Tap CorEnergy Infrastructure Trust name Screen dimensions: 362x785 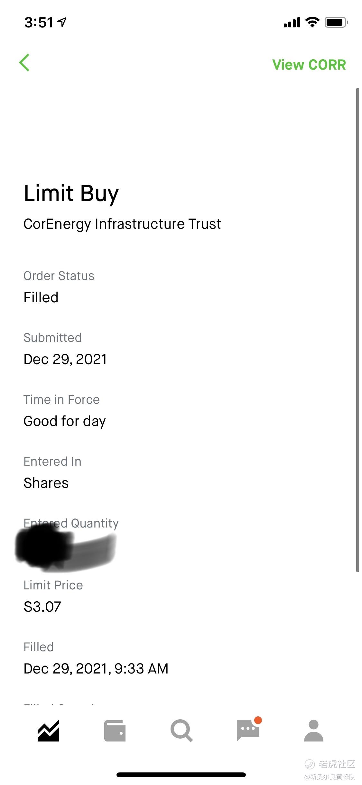[122, 224]
